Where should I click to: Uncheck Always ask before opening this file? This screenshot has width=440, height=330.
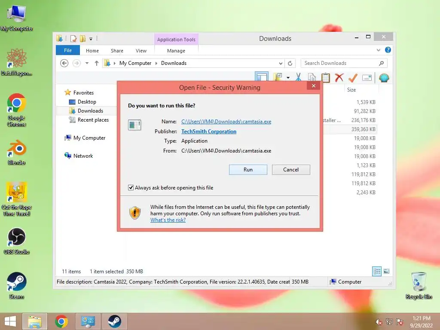tap(131, 187)
